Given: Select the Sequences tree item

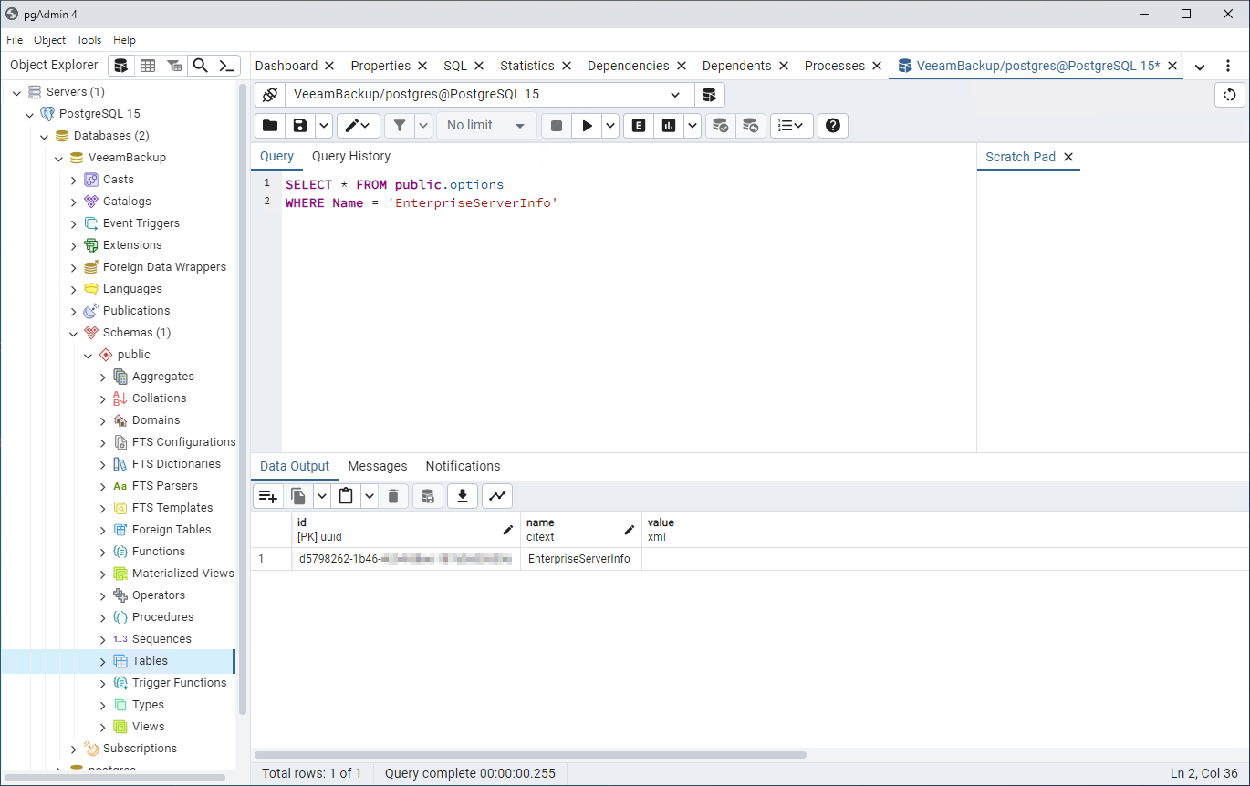Looking at the screenshot, I should coord(161,639).
